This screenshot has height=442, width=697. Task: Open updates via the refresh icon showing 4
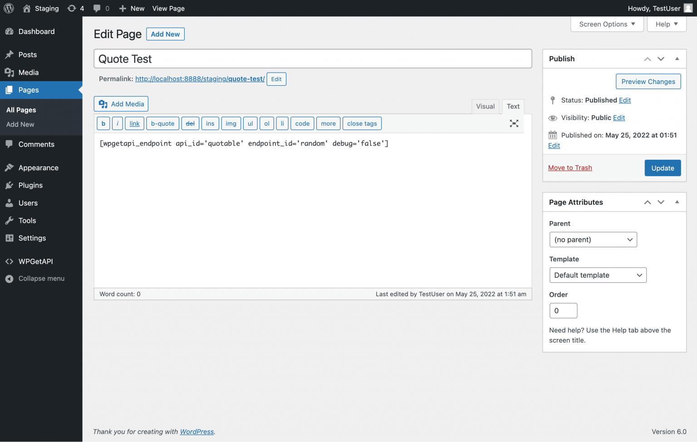pyautogui.click(x=75, y=8)
